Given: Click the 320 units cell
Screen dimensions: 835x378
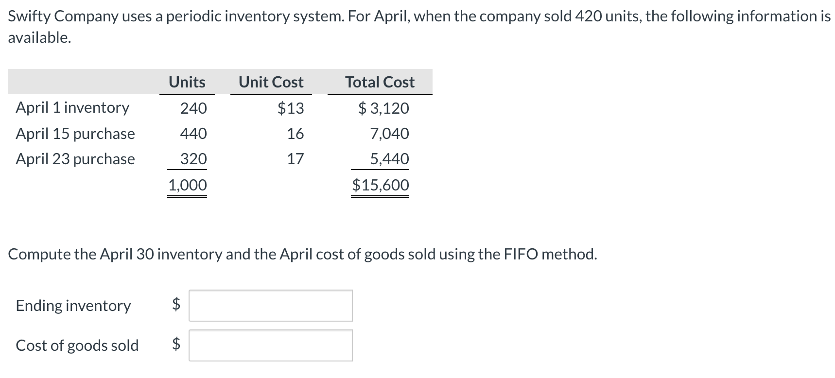Looking at the screenshot, I should pos(193,159).
